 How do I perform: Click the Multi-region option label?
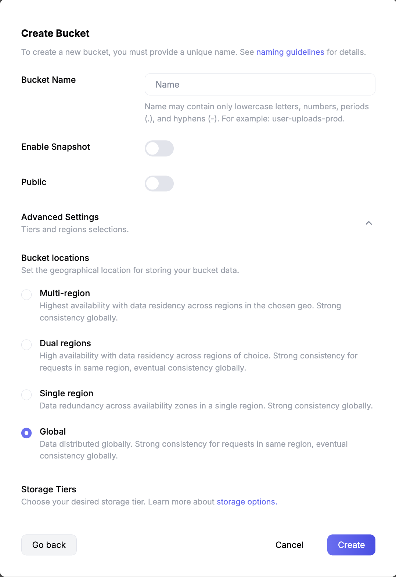(x=65, y=293)
